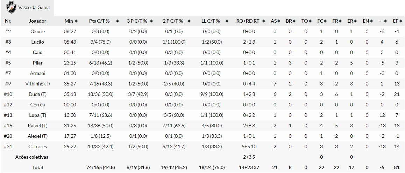Sort assists using AS sort arrows
Image resolution: width=405 pixels, height=173 pixels.
(279, 21)
